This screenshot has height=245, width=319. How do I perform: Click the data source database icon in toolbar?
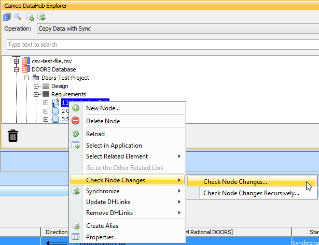[x=7, y=17]
